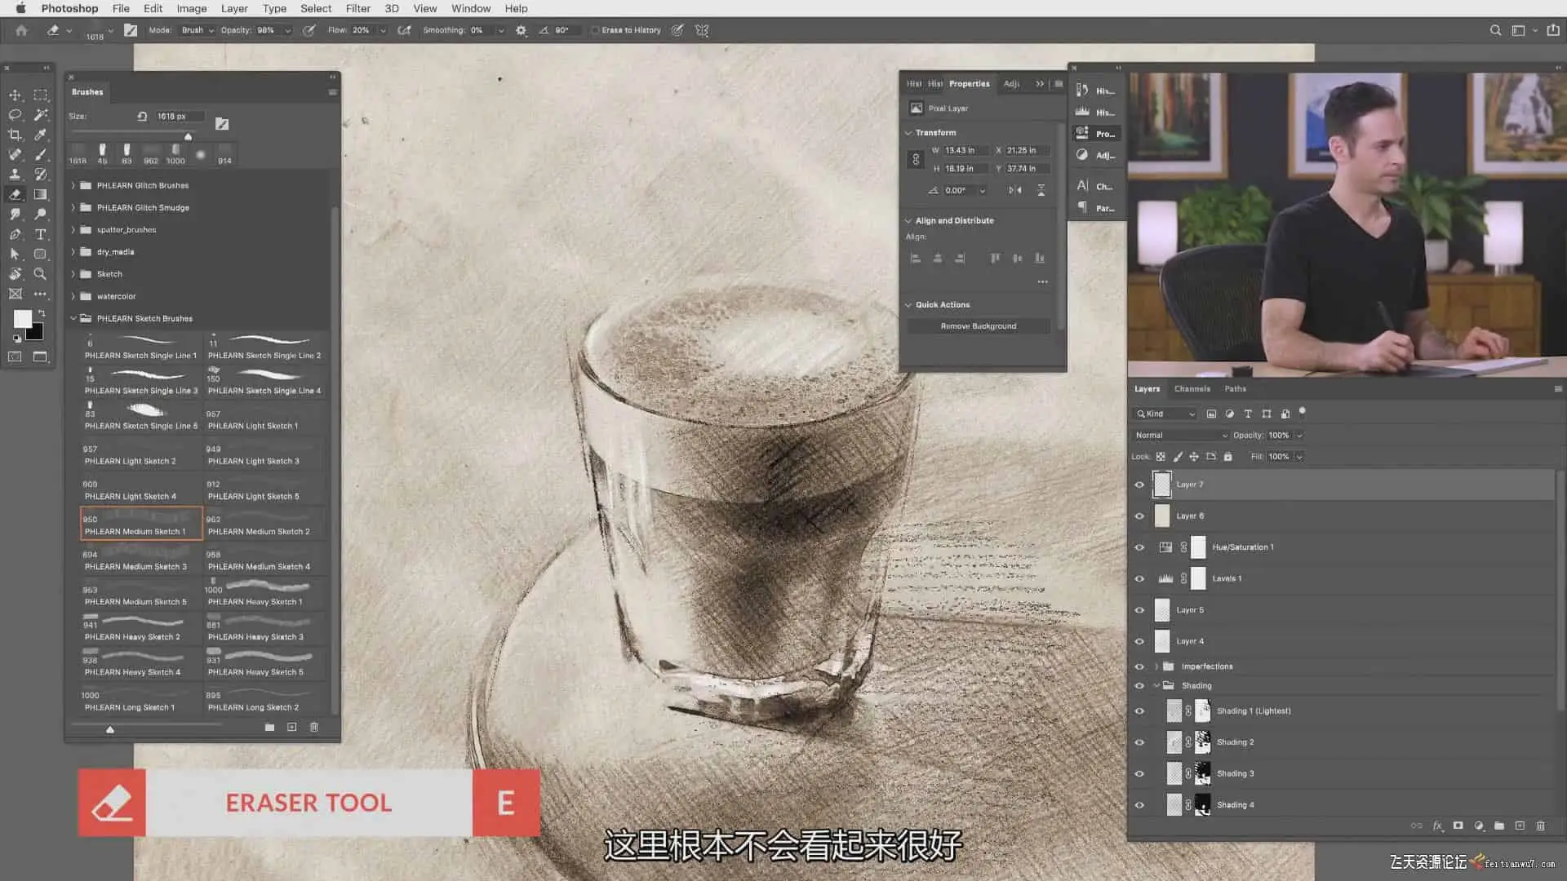This screenshot has height=881, width=1567.
Task: Enable Erase to History checkbox
Action: click(x=595, y=30)
